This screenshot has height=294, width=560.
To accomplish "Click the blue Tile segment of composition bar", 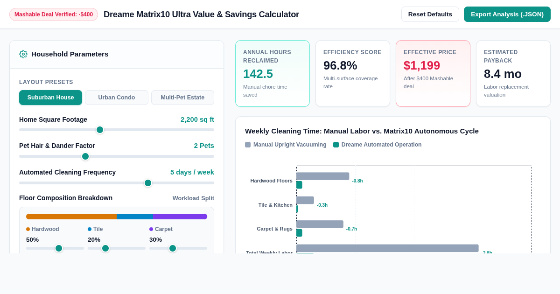I will (x=135, y=217).
